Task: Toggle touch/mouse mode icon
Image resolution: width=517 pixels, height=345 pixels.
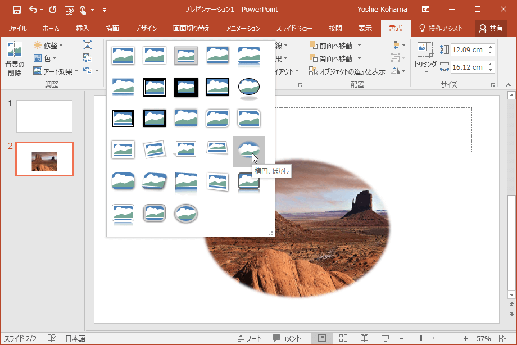Action: pos(83,10)
